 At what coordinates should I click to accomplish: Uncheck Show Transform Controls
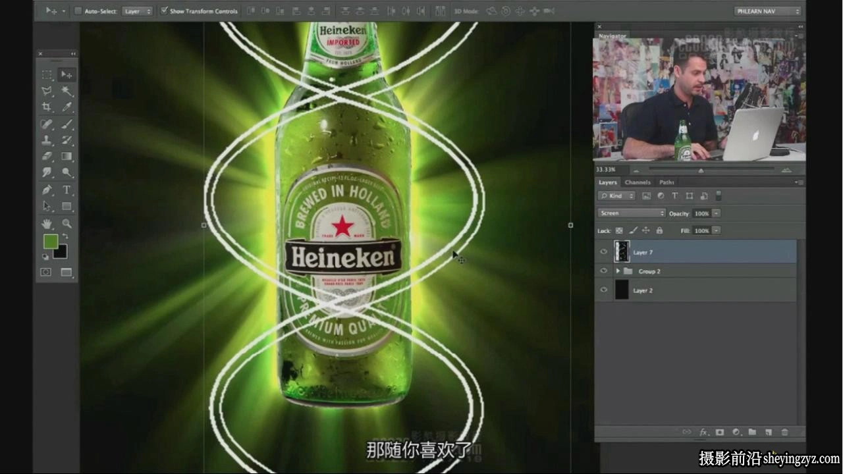click(x=165, y=11)
